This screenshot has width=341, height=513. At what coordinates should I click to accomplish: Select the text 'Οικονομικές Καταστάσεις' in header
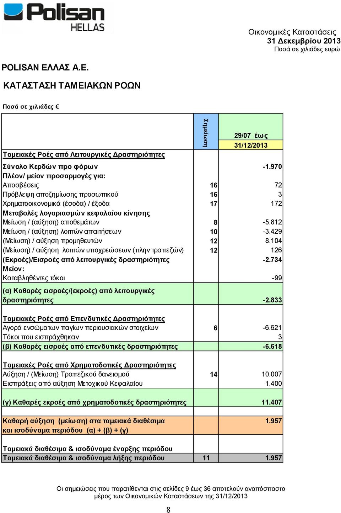coord(292,32)
